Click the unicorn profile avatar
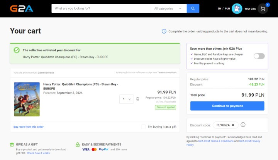The height and width of the screenshot is (160, 278). [x=237, y=8]
